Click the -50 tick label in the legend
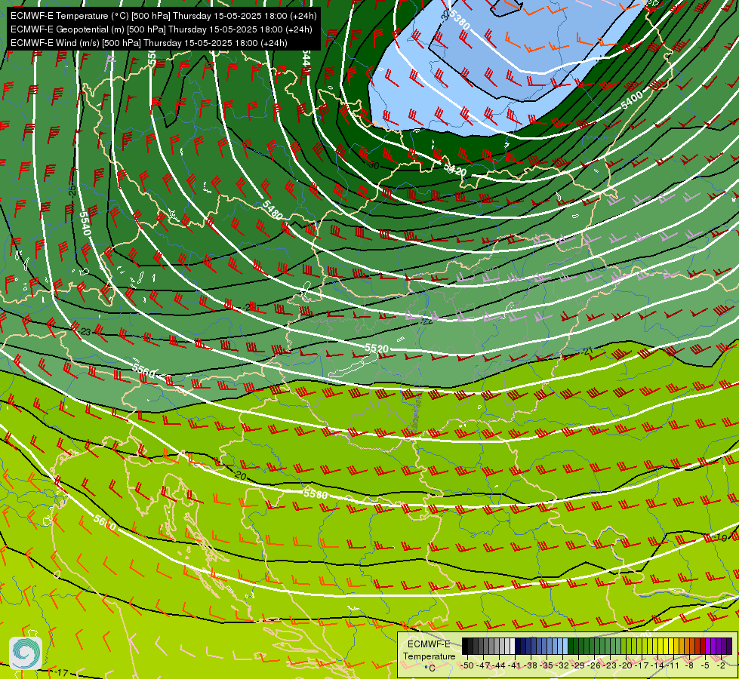The height and width of the screenshot is (679, 739). 467,665
